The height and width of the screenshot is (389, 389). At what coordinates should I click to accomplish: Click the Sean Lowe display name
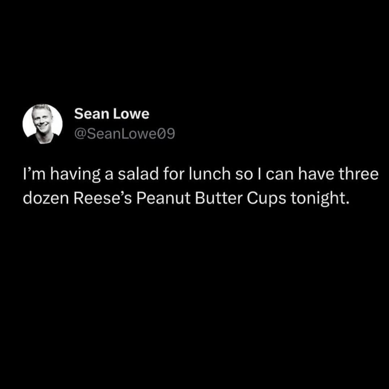click(x=112, y=114)
